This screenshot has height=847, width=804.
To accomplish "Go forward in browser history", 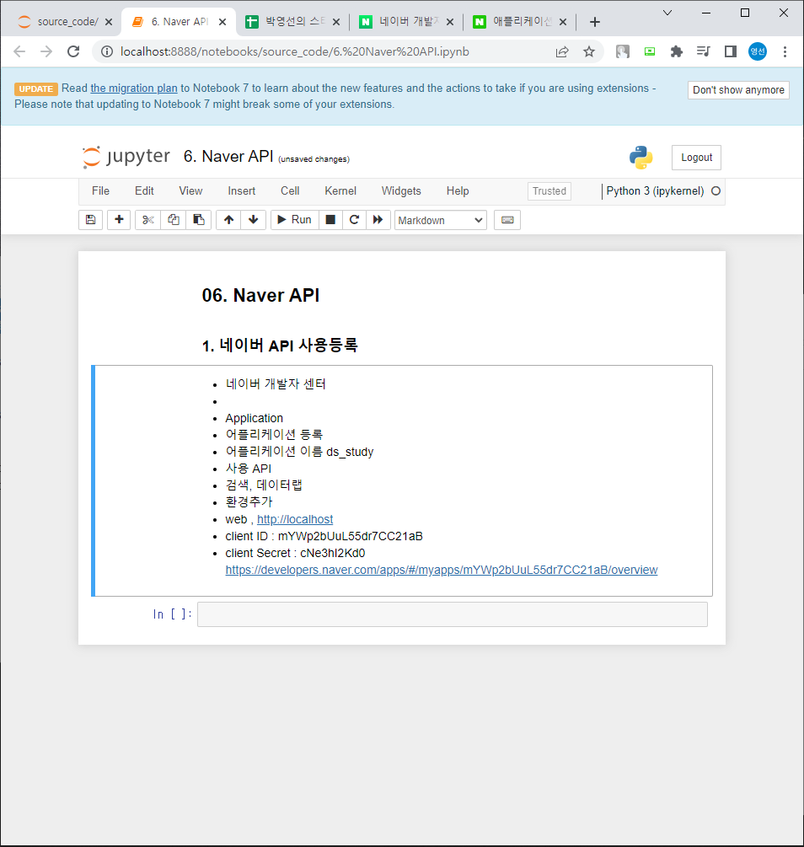I will [x=46, y=52].
